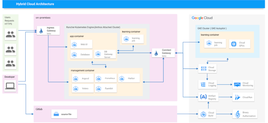Select the Argocd icon
Screen dimensions: 268x123
click(x=76, y=79)
